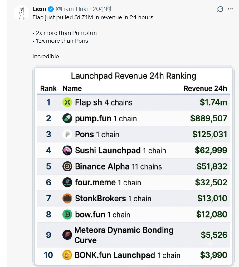Screen dimensions: 239x267
Task: Click the pump.fun pill logo icon
Action: pos(67,118)
